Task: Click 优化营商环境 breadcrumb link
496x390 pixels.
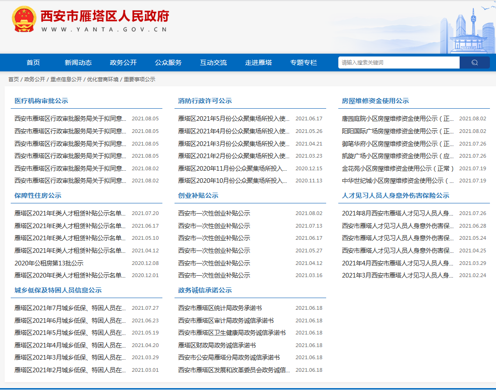Action: 103,79
